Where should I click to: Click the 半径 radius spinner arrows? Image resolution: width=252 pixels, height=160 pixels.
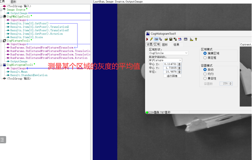tap(180, 72)
